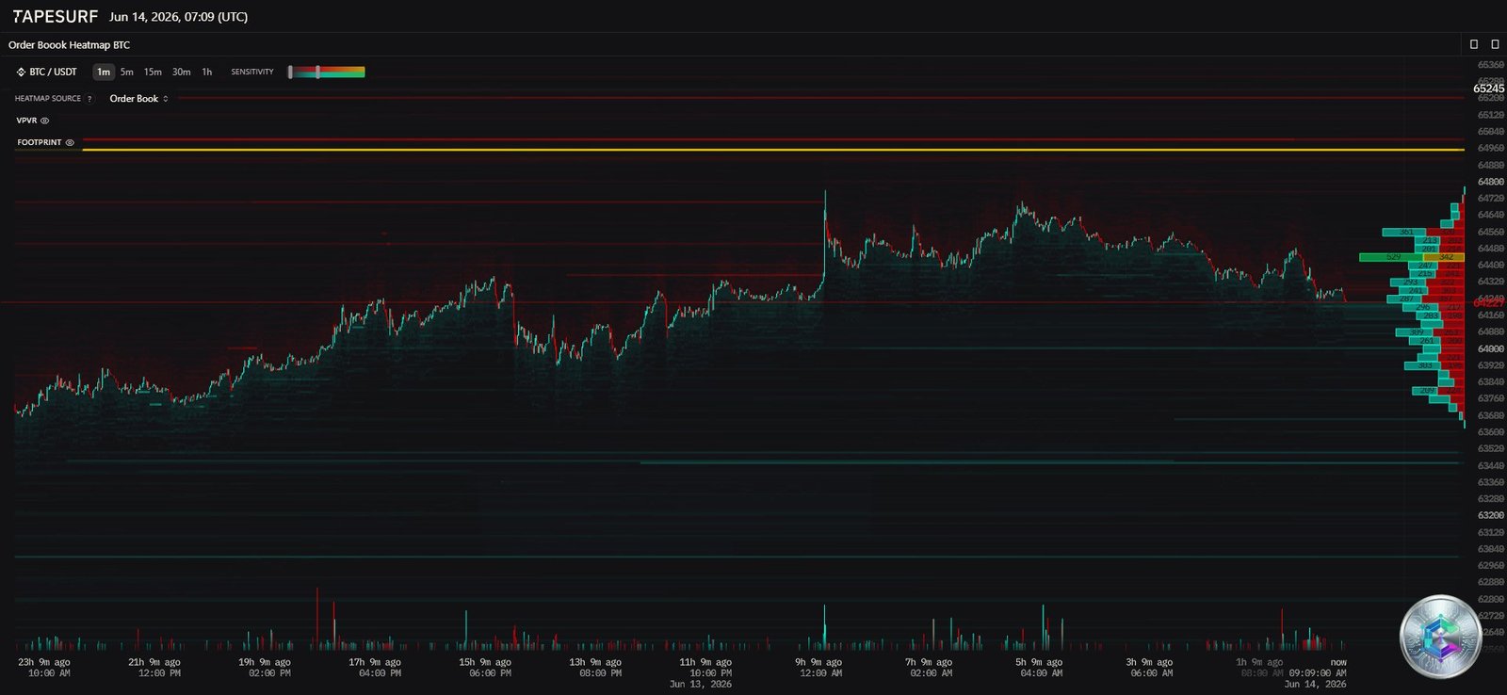Click the 65245 price label on axis
This screenshot has width=1507, height=695.
(1488, 89)
